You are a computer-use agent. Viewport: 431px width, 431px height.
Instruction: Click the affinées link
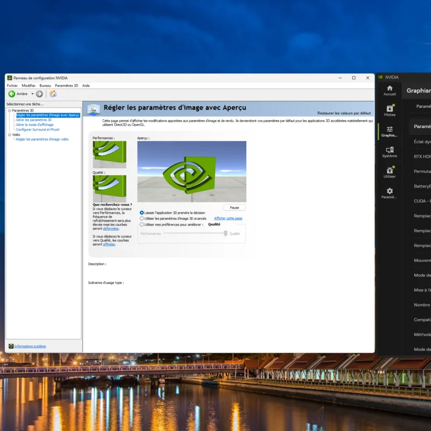pyautogui.click(x=109, y=245)
